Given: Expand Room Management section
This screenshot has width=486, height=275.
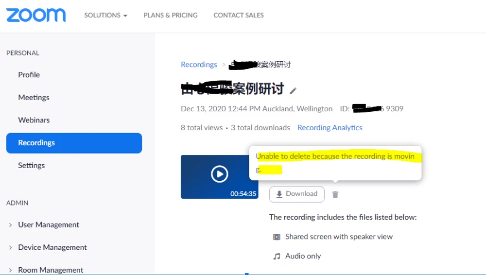Looking at the screenshot, I should (x=10, y=270).
